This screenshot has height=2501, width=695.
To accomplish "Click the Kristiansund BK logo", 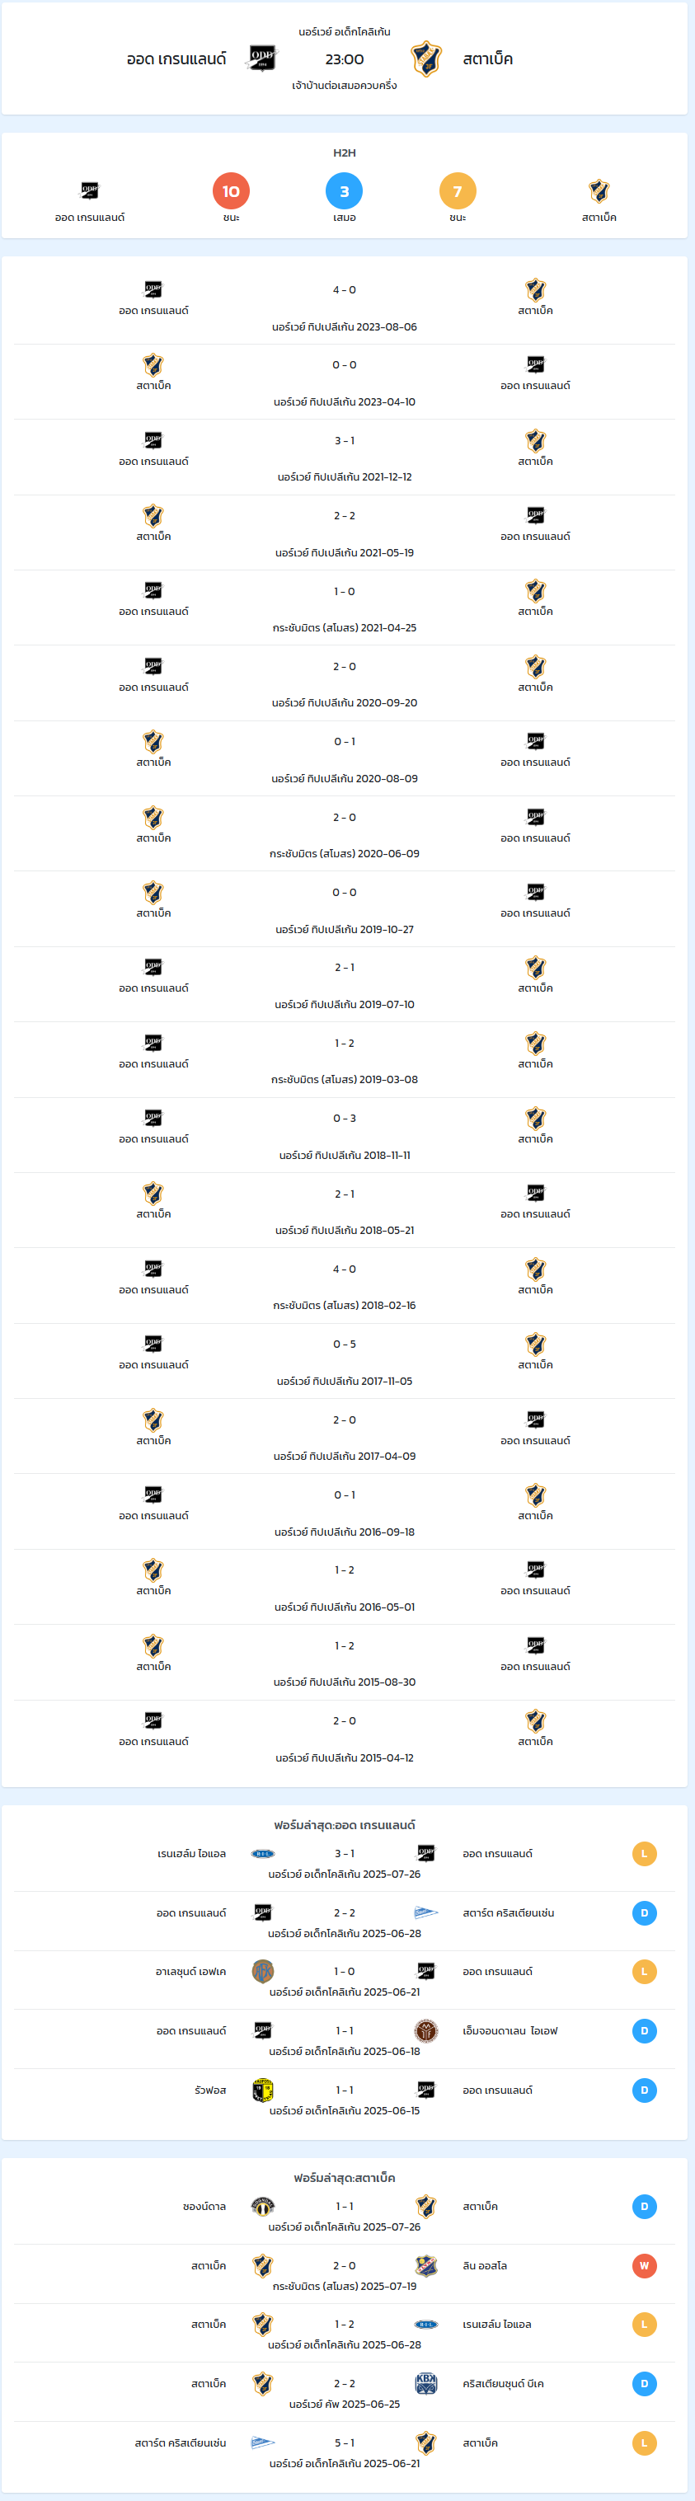I will (426, 2383).
